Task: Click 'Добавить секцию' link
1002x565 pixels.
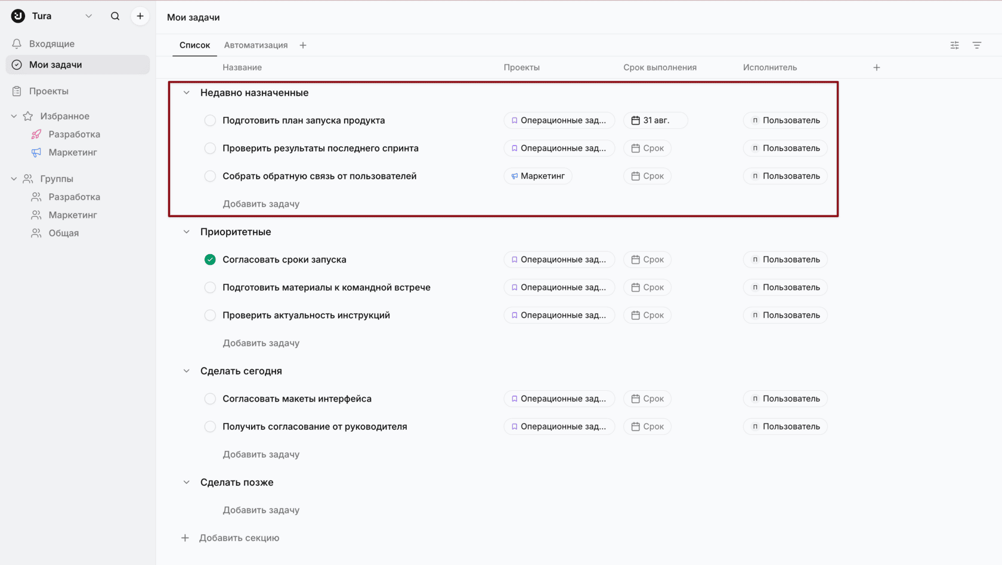Action: click(239, 538)
